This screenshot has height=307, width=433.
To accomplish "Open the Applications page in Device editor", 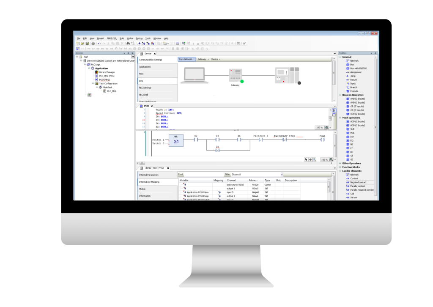I will 157,67.
